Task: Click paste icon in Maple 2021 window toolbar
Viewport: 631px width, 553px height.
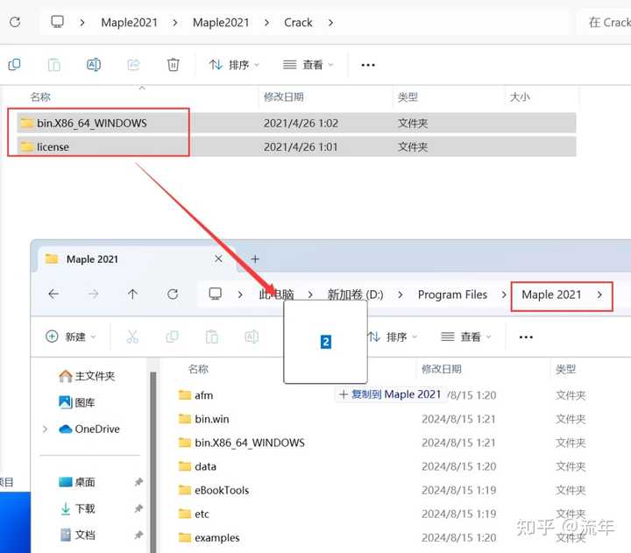Action: pyautogui.click(x=212, y=337)
